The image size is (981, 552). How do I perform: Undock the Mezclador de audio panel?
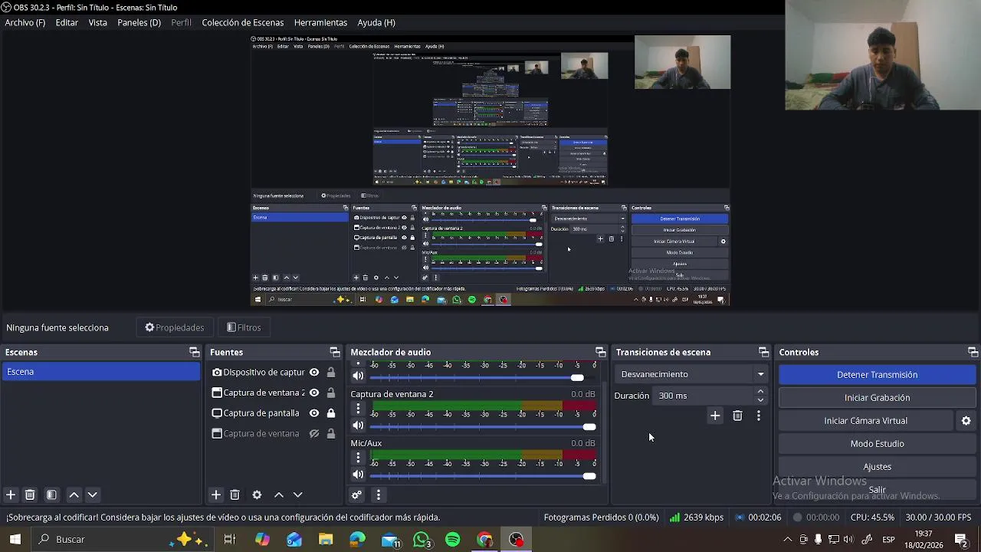600,352
